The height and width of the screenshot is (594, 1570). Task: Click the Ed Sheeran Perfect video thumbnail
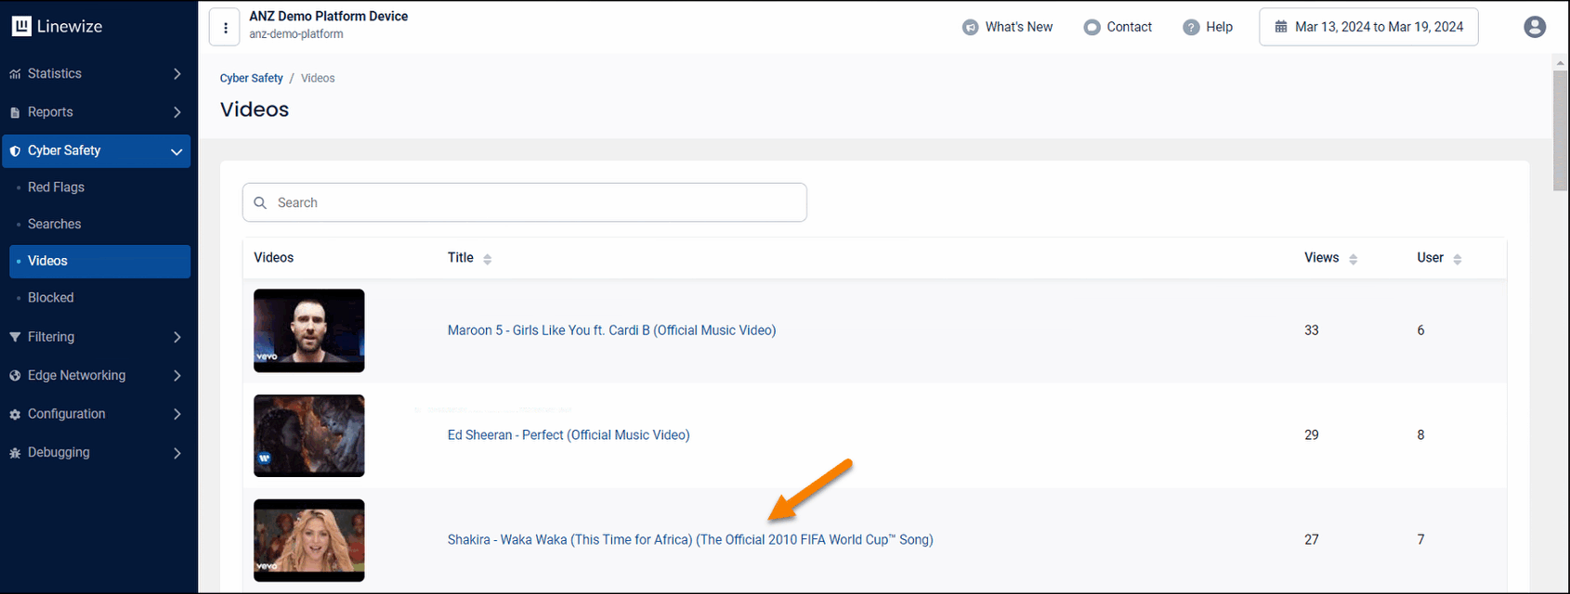click(309, 435)
